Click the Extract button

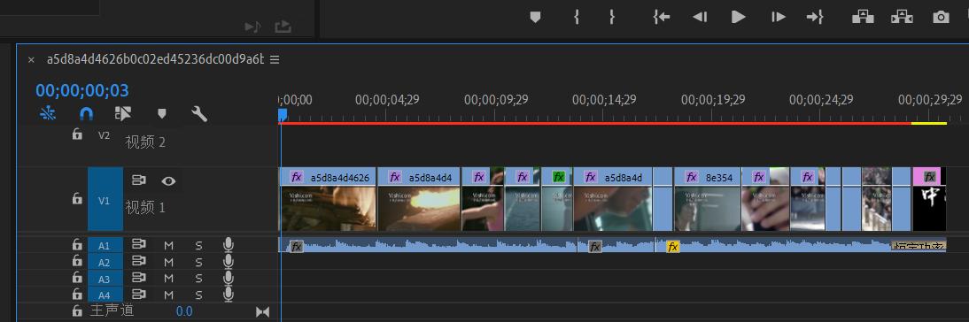tap(902, 18)
